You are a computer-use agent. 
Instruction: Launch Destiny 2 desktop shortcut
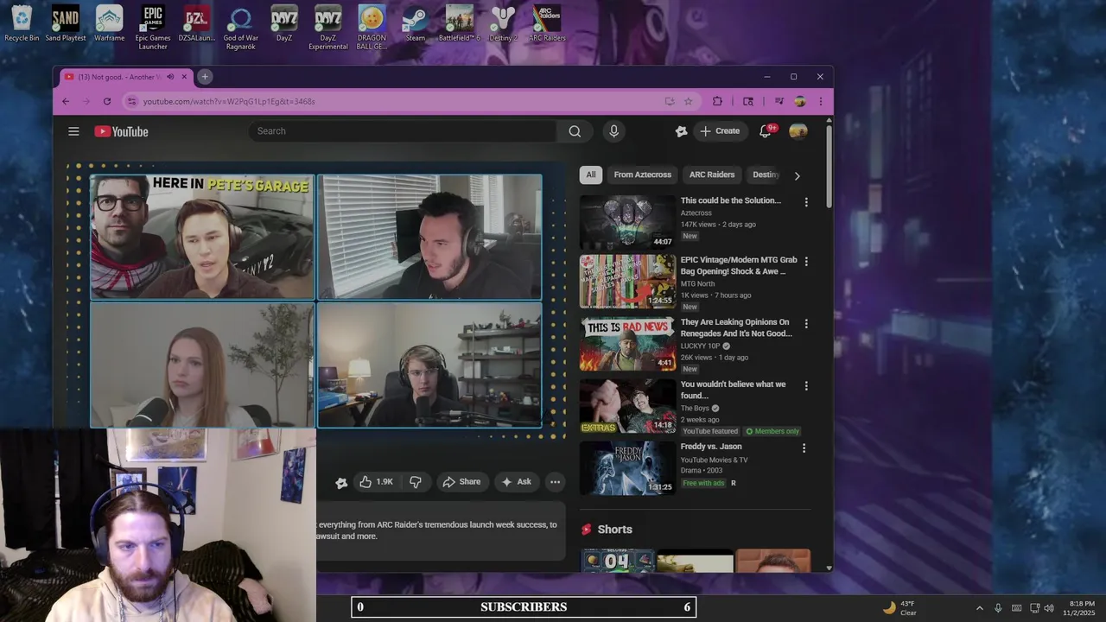coord(503,24)
